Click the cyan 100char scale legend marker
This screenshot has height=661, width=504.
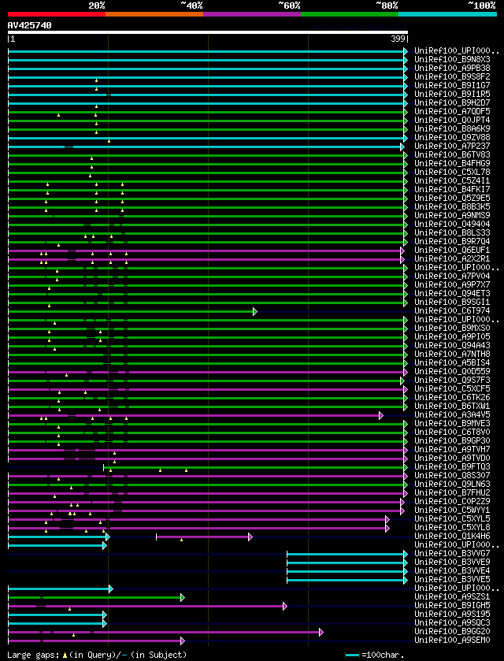point(352,655)
